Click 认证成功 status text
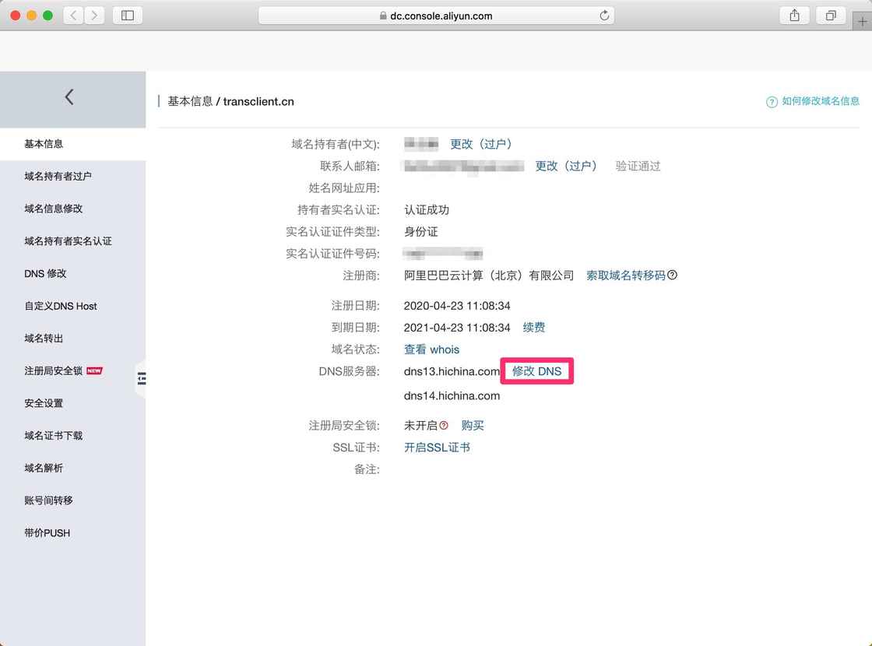Image resolution: width=872 pixels, height=646 pixels. tap(427, 209)
